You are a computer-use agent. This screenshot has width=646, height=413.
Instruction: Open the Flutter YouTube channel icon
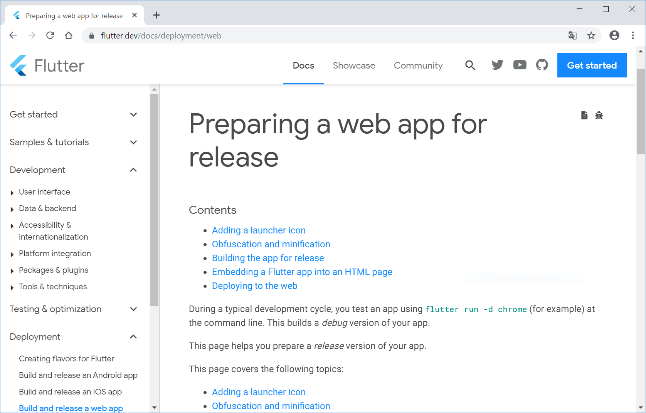point(520,65)
